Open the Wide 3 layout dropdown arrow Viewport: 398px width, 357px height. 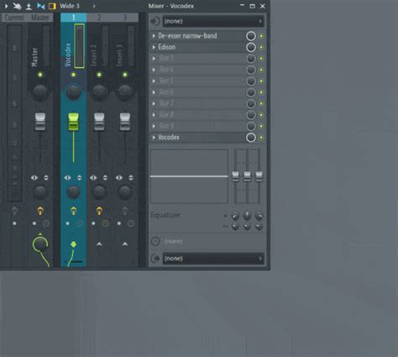click(94, 6)
